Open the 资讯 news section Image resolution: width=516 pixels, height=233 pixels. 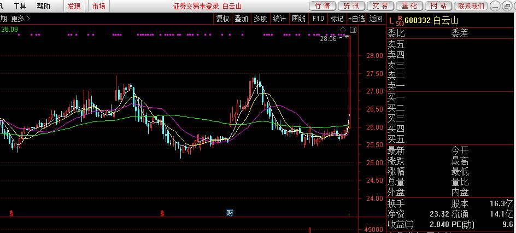(351, 6)
